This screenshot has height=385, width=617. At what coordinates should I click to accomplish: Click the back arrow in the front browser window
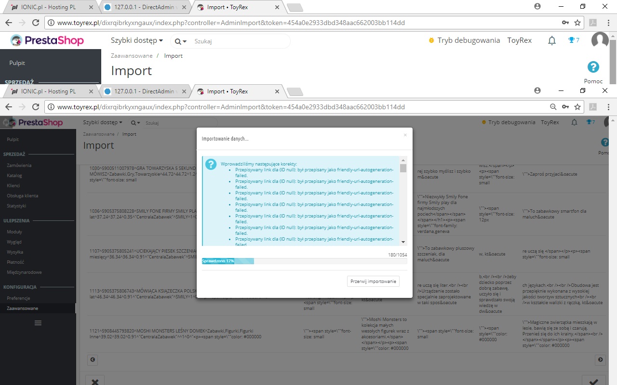point(9,106)
